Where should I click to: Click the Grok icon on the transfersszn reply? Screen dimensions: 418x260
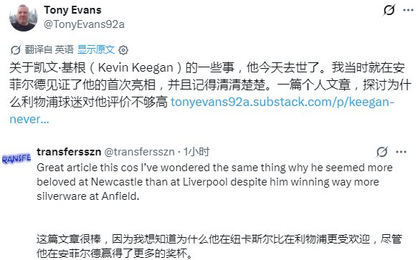382,152
